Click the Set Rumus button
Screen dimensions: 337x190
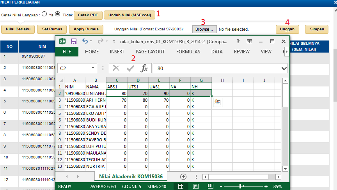(52, 29)
